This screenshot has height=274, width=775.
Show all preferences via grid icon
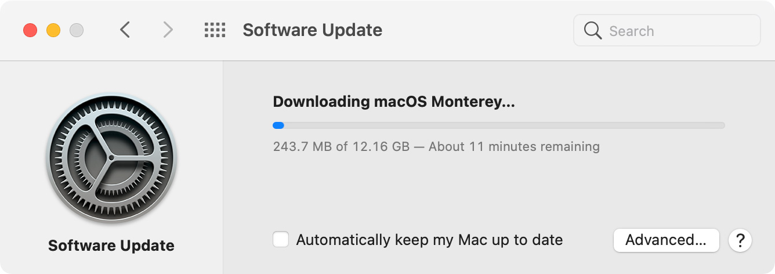pos(215,30)
